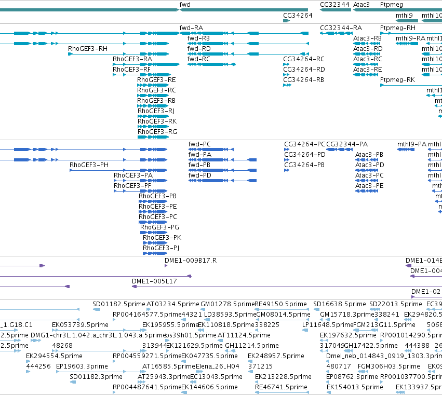
Task: Click the mthl9 gene label
Action: 404,15
